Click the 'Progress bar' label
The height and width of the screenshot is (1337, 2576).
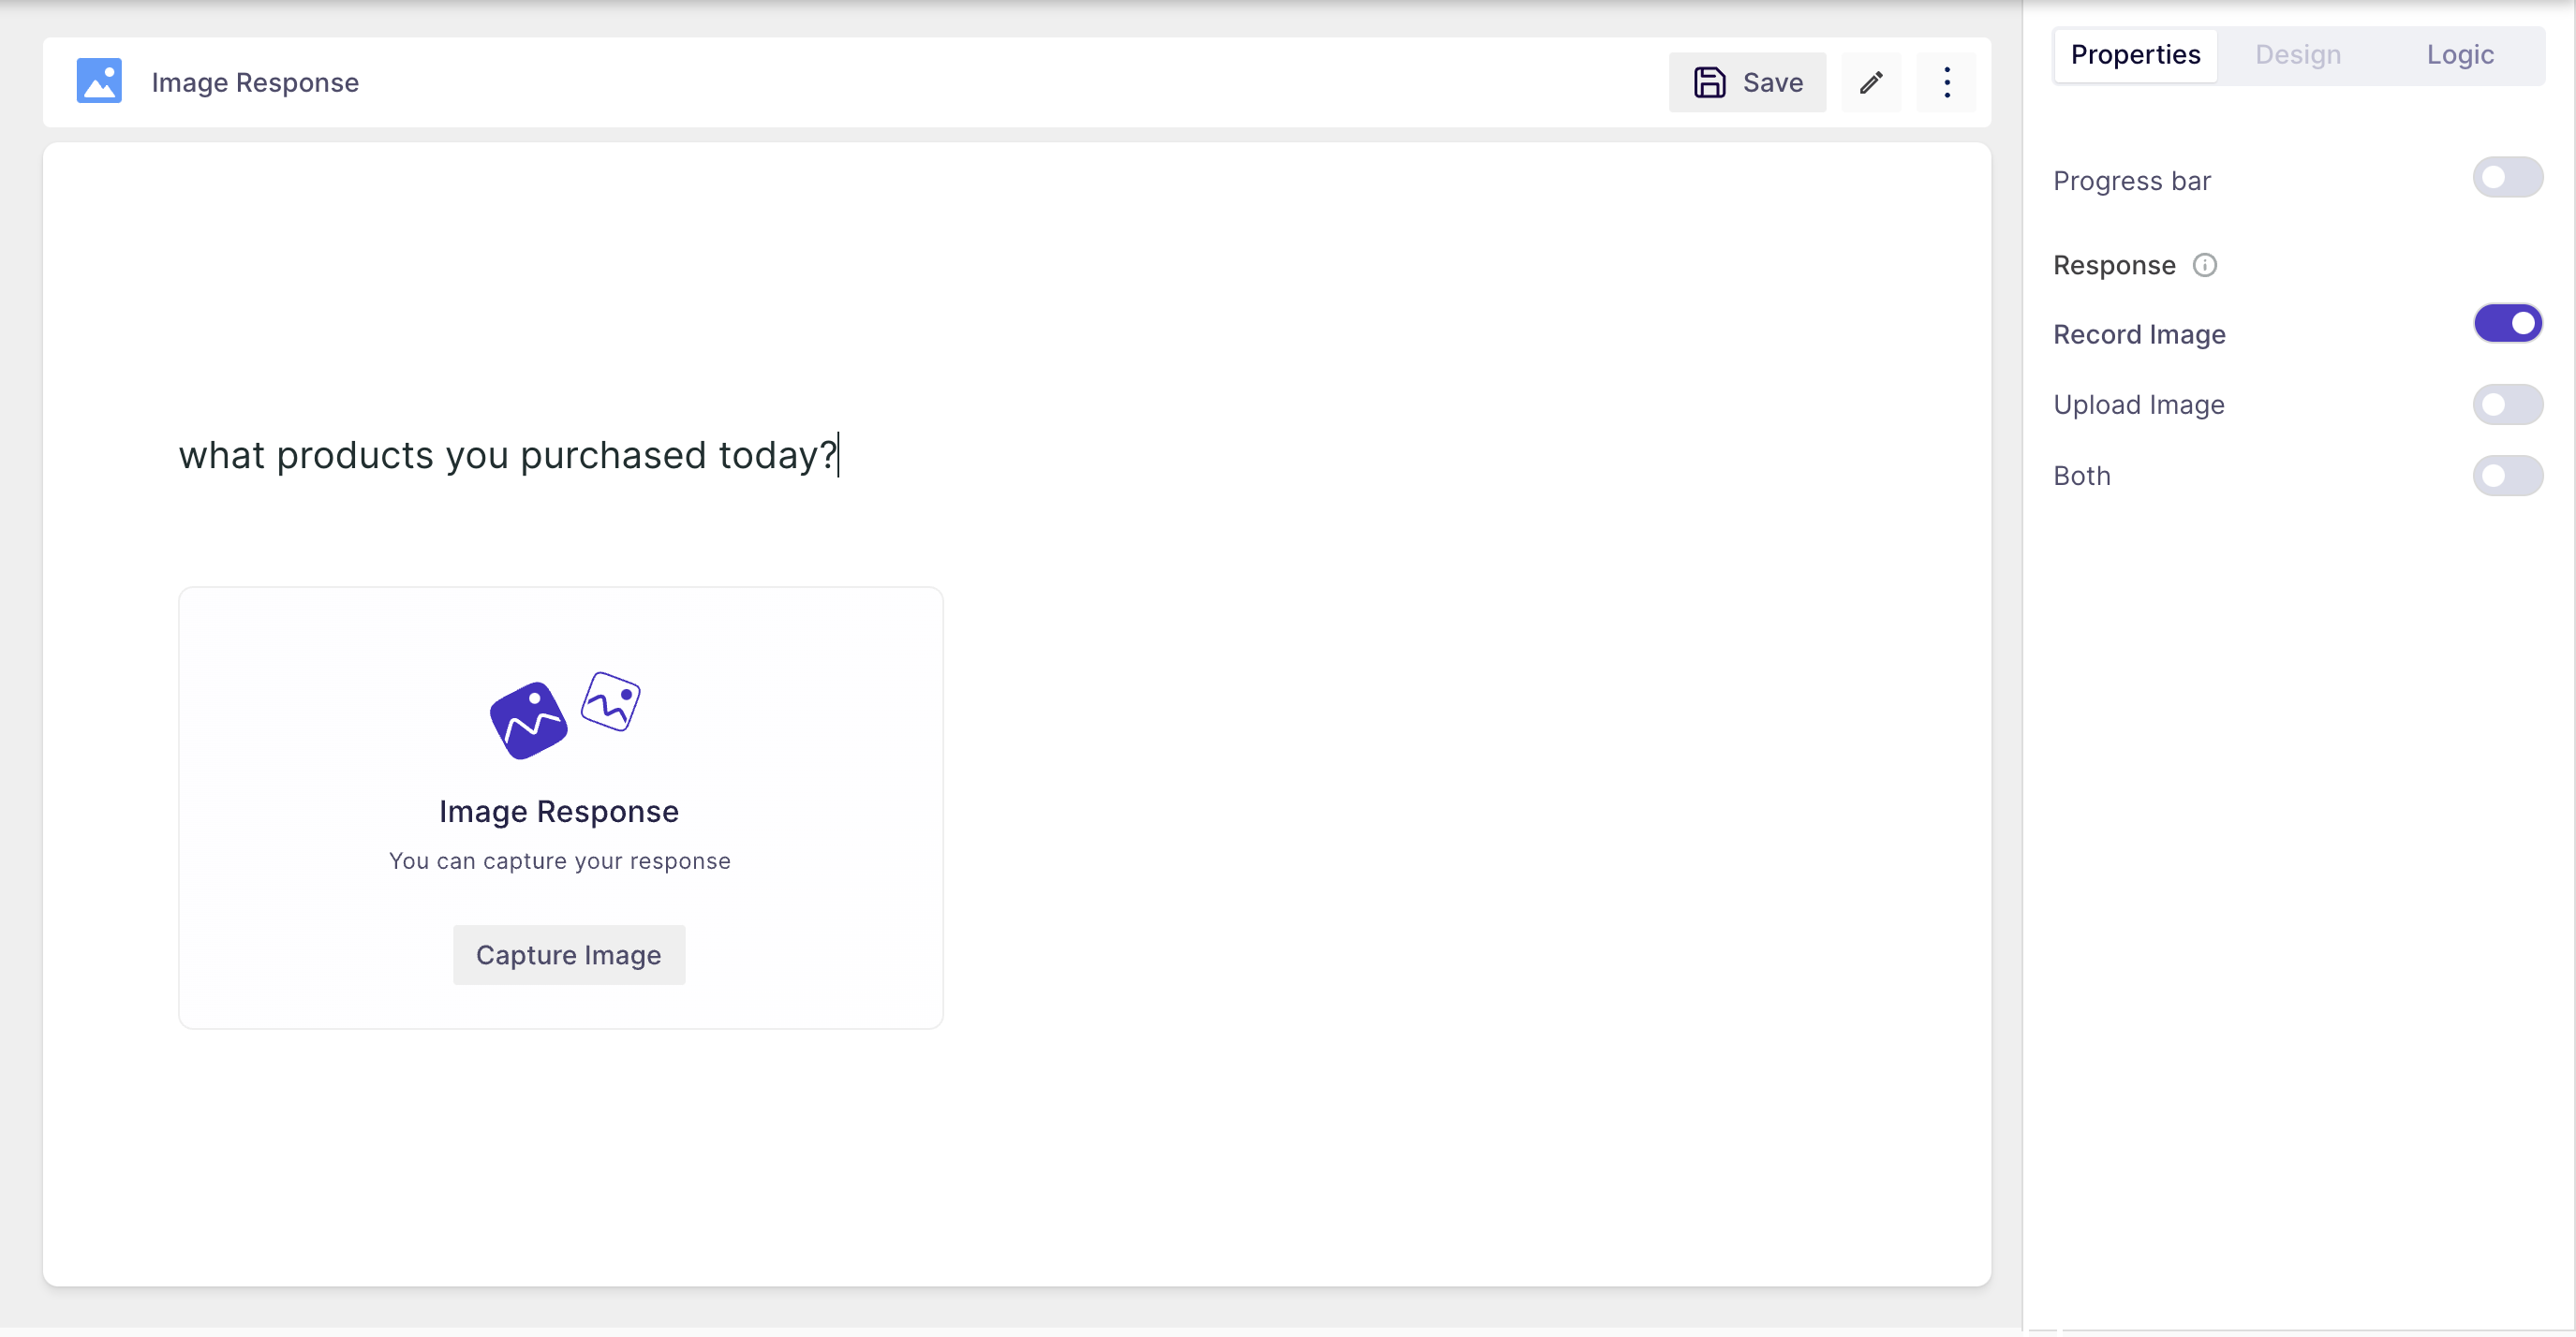click(2131, 181)
